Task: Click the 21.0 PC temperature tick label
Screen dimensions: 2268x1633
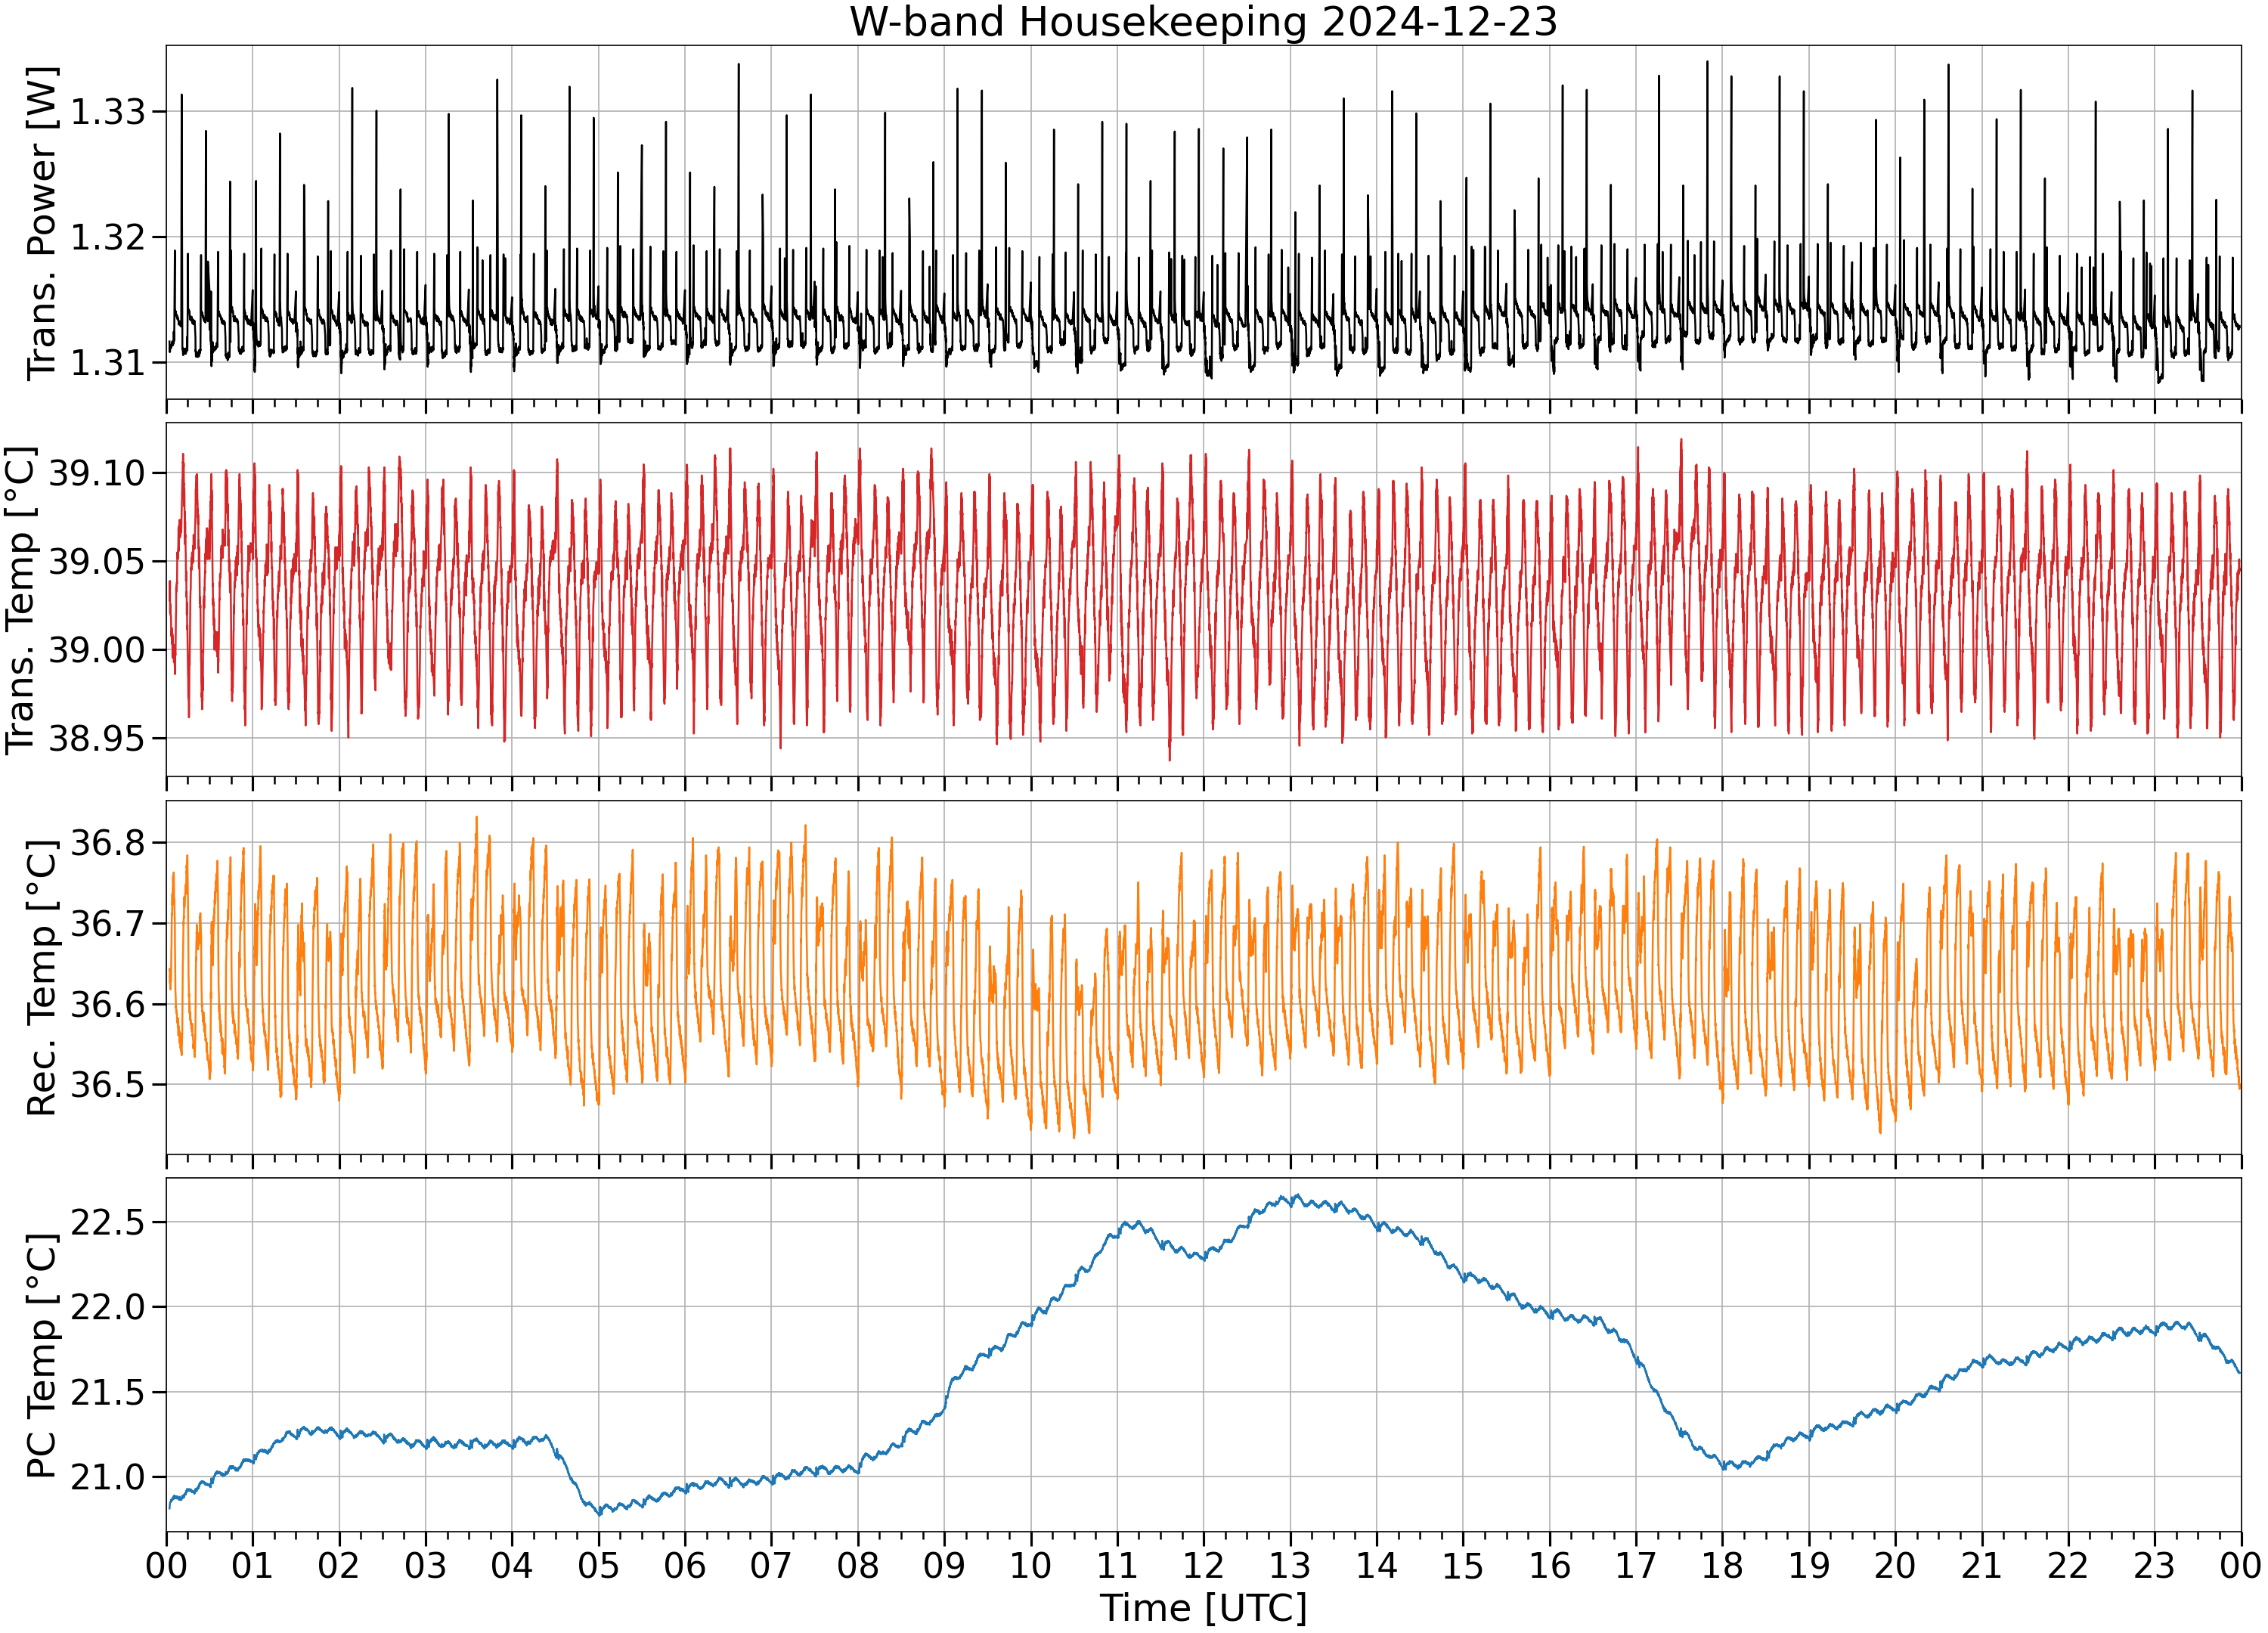Action: click(107, 1477)
